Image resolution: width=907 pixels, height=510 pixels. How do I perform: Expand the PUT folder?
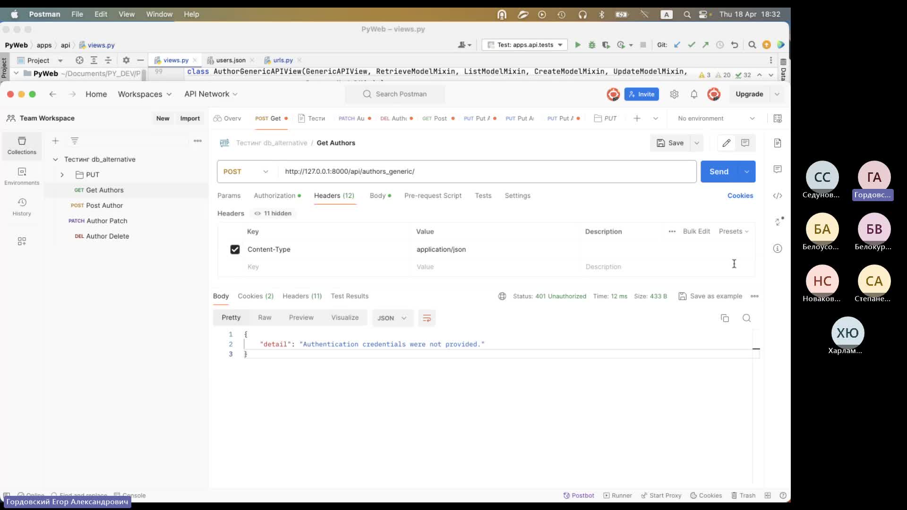[62, 175]
